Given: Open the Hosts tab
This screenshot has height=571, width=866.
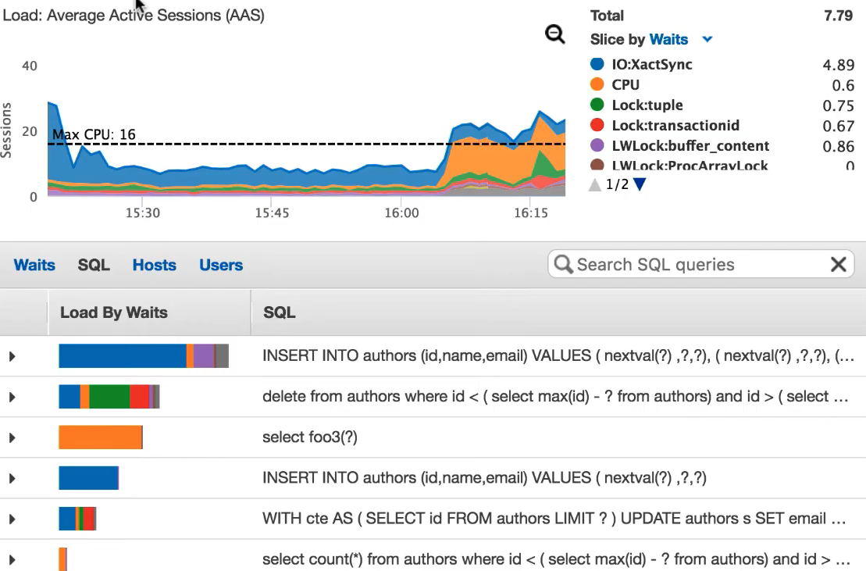Looking at the screenshot, I should click(154, 265).
